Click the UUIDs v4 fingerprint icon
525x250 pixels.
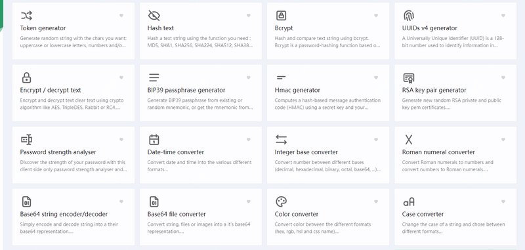(x=408, y=15)
